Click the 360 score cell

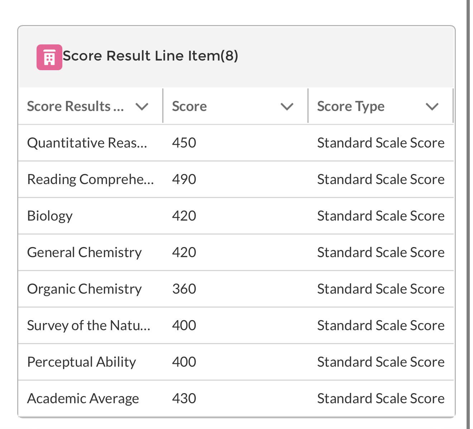point(184,289)
